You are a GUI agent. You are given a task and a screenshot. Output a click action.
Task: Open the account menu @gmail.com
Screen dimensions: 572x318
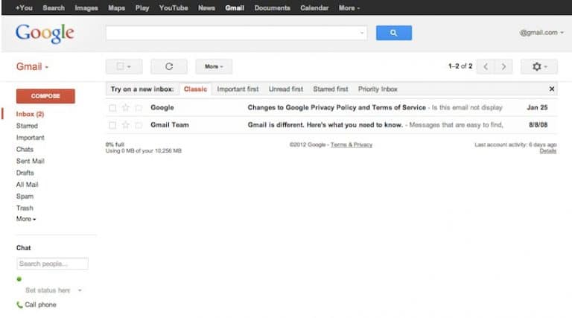pos(541,33)
